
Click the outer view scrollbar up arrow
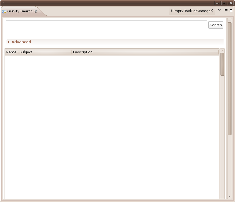[x=229, y=20]
